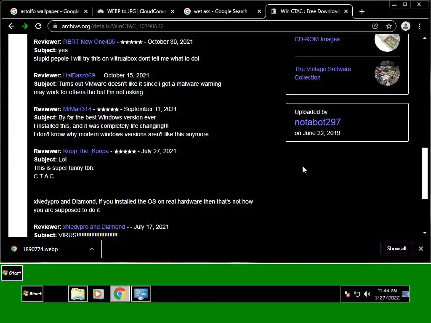
Task: Open reviewer Koop_the_Koopa profile
Action: [x=86, y=151]
